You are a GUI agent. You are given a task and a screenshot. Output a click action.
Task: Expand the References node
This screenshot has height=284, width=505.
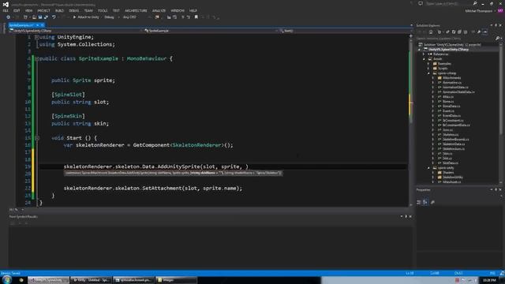(x=425, y=54)
